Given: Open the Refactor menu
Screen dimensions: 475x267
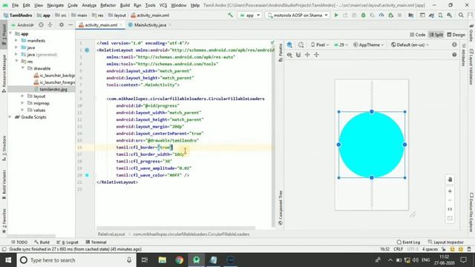Looking at the screenshot, I should pos(108,5).
